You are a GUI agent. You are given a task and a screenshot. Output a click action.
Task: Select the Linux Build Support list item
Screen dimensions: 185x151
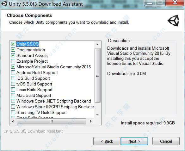(x=34, y=90)
